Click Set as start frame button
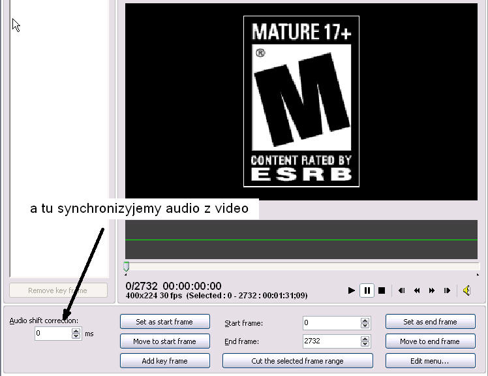Viewport: 488px width, 376px height. coord(165,321)
